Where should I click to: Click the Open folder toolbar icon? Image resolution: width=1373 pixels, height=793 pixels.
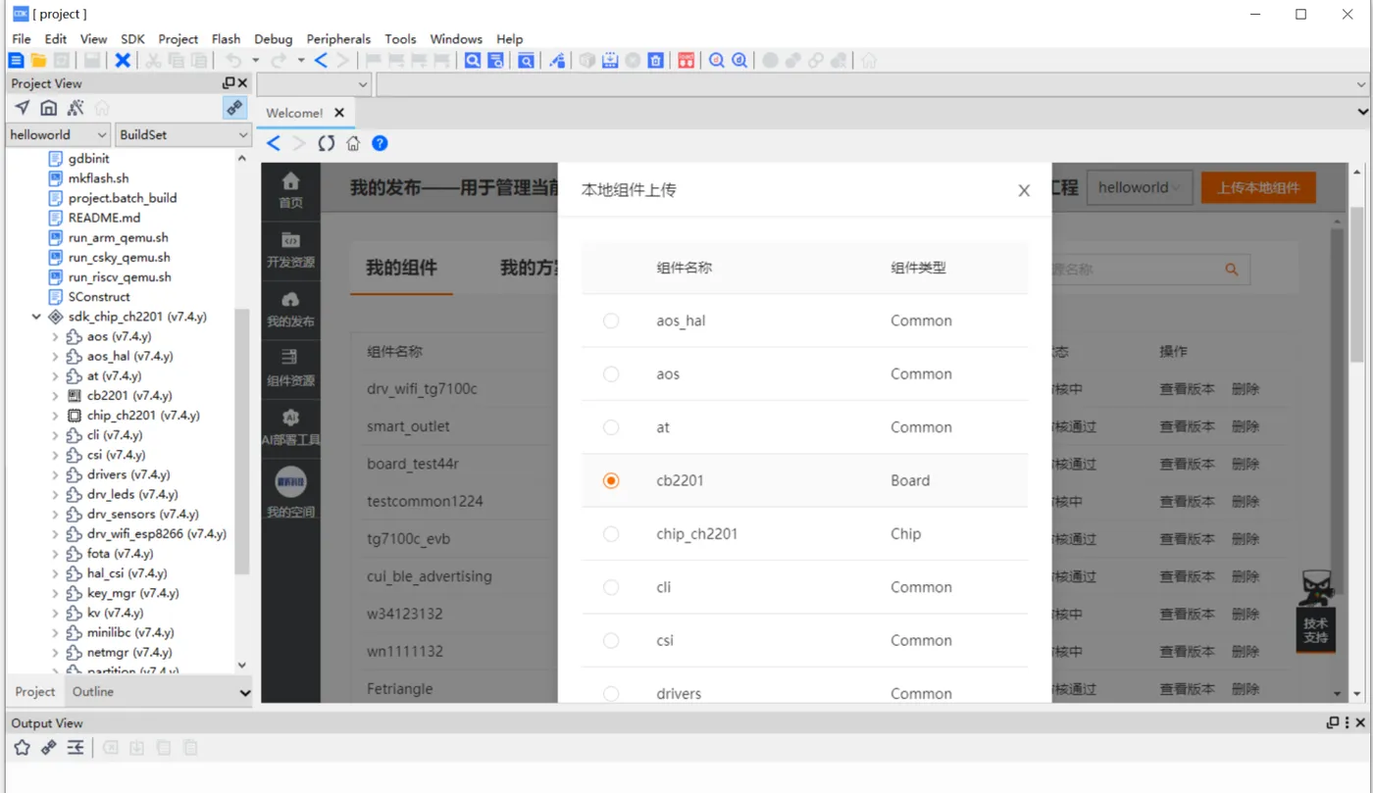(38, 61)
